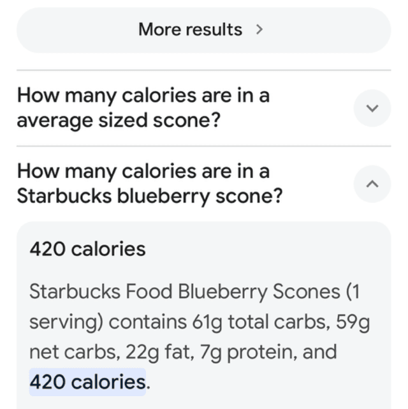Tap the Starbucks blueberry scone question text

pyautogui.click(x=149, y=184)
